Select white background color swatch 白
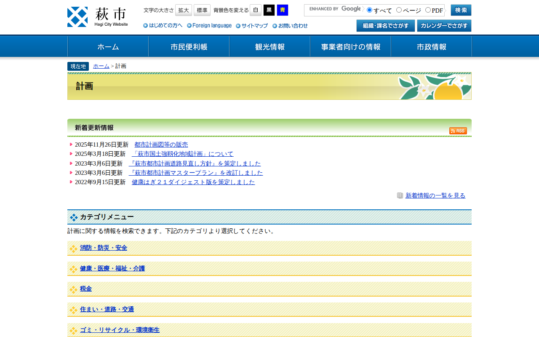Viewport: 539px width, 337px height. pos(256,10)
